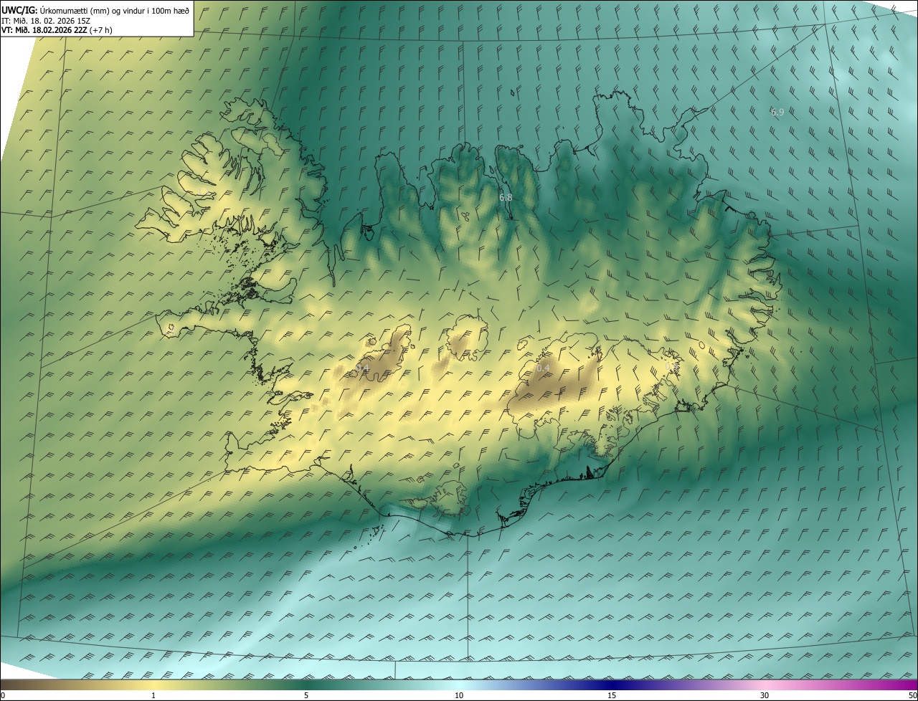Click the 0.4 label on the western glacier

tap(362, 368)
